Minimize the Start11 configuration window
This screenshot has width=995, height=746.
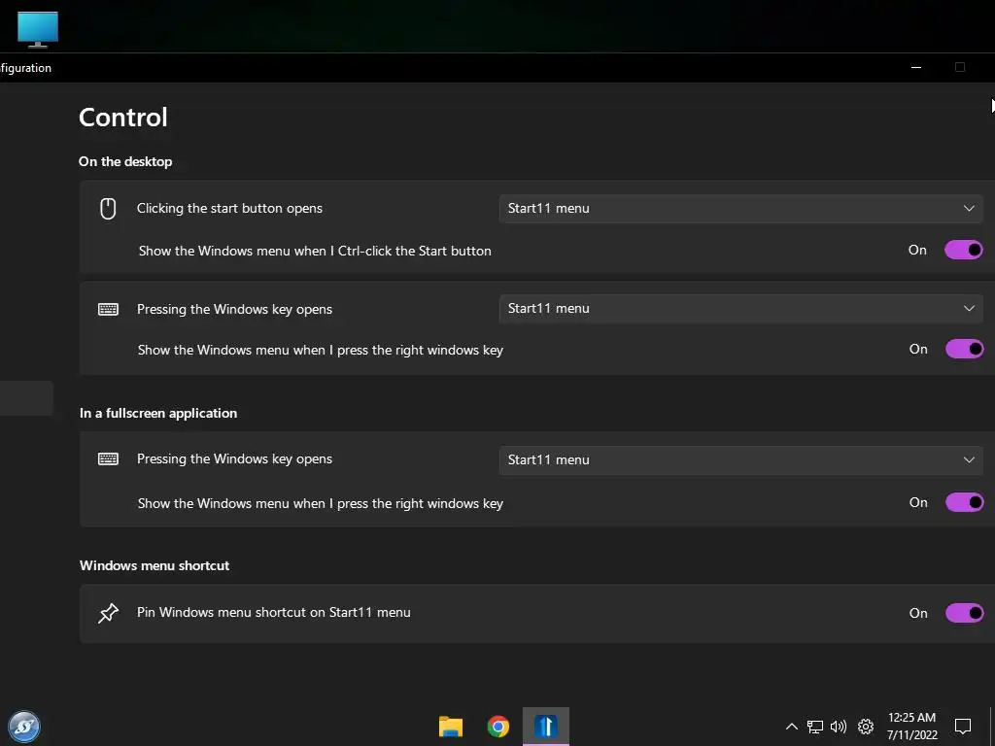point(916,67)
